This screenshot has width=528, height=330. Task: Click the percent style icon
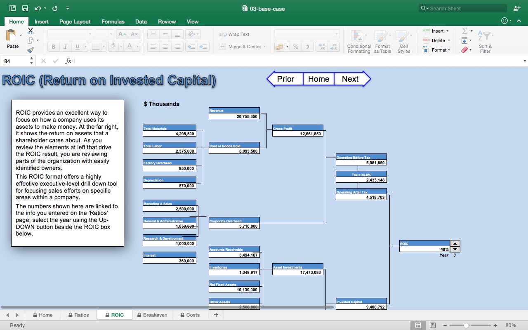click(296, 47)
